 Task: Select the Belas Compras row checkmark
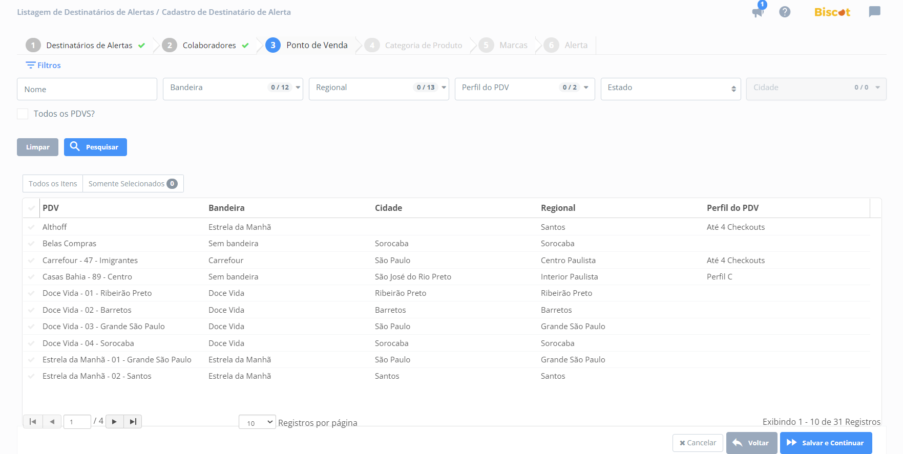(x=32, y=243)
